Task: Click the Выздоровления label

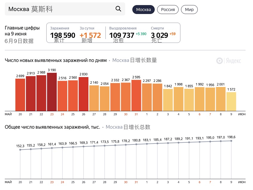Action: tap(123, 28)
